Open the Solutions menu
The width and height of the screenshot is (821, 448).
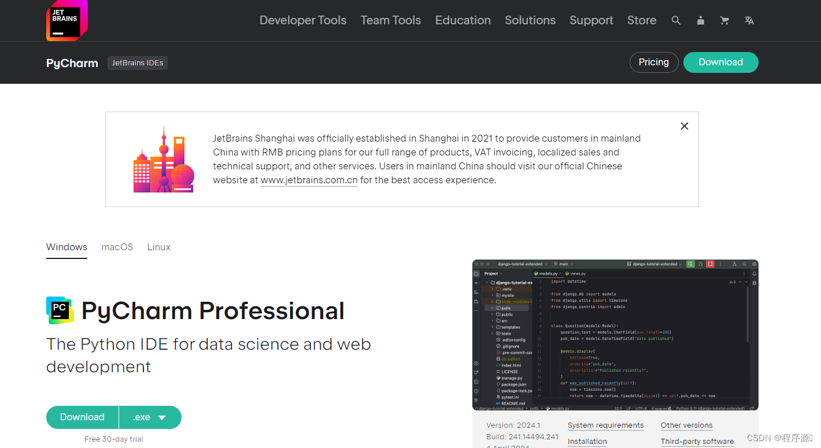point(530,20)
